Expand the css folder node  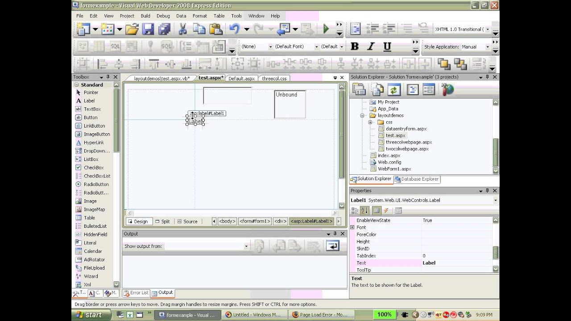tap(370, 122)
